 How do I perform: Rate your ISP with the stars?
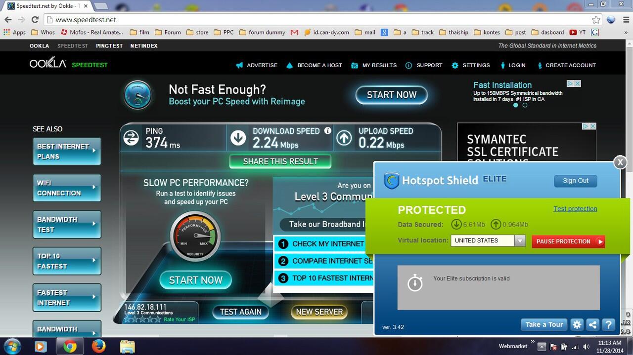(141, 319)
